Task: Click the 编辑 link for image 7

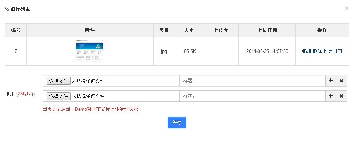Action: pos(307,51)
